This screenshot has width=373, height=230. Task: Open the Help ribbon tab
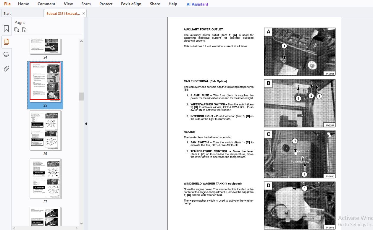pyautogui.click(x=173, y=4)
